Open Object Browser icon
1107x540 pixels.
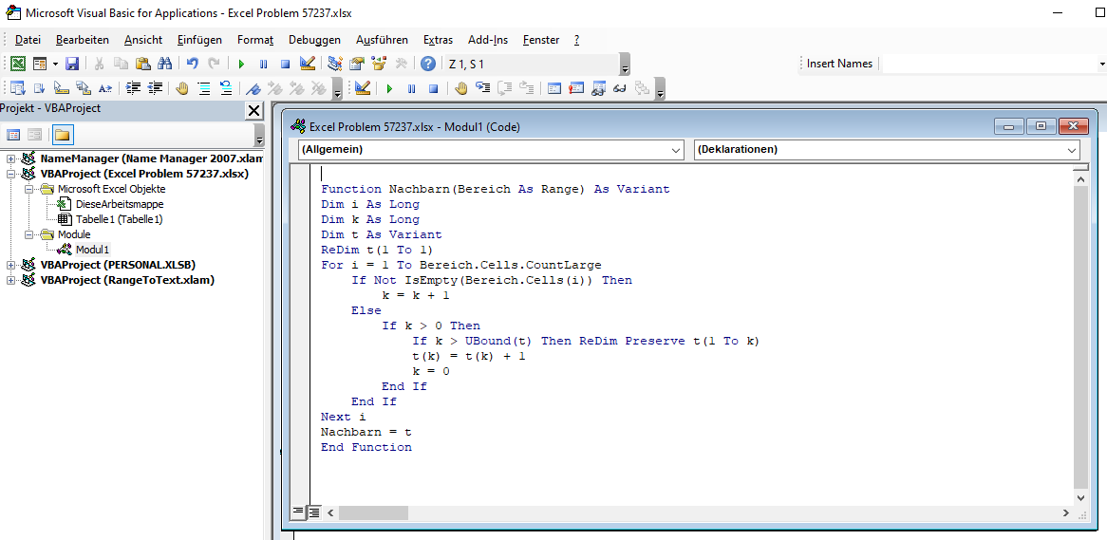(x=379, y=65)
